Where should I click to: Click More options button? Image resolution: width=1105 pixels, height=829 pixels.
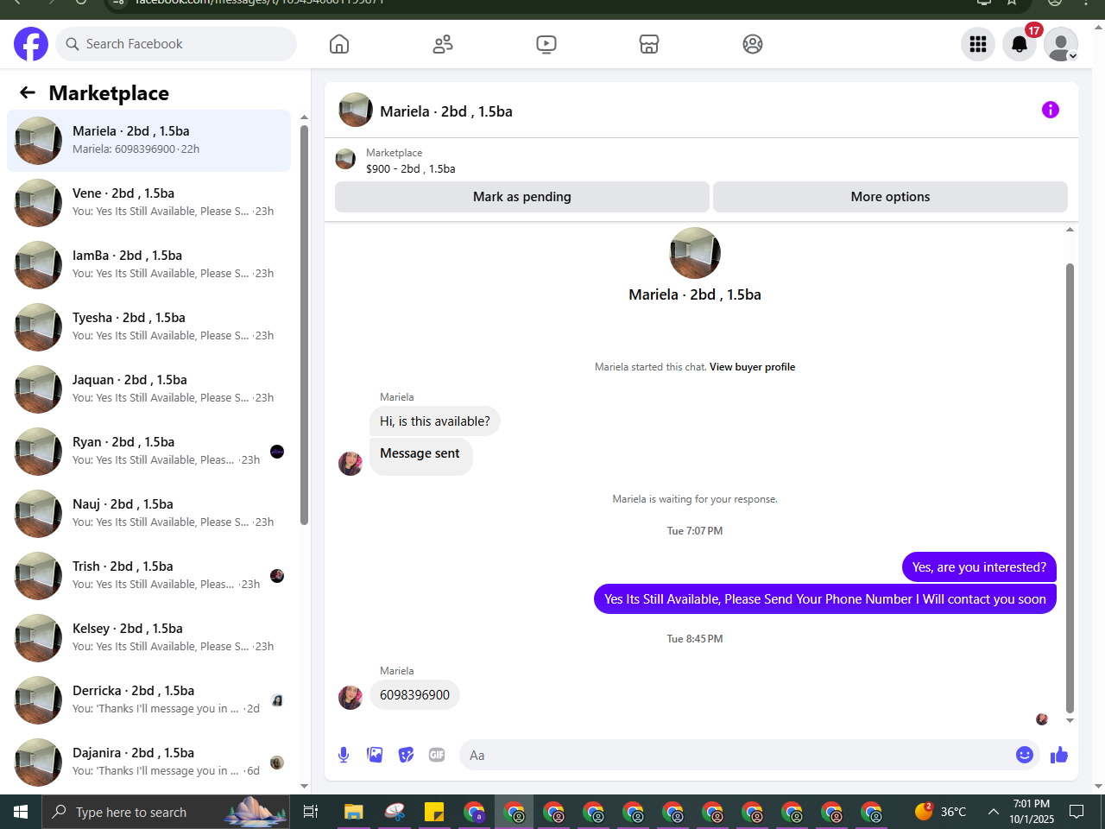890,197
